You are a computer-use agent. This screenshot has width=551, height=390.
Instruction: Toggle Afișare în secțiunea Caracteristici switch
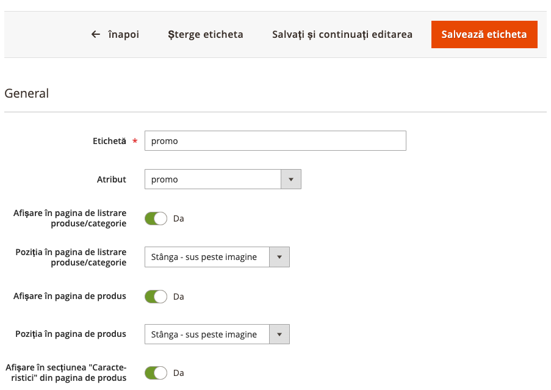coord(156,373)
